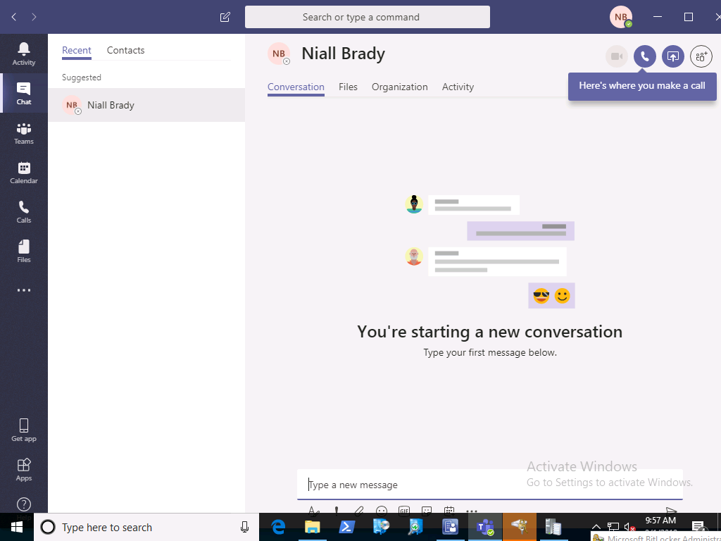This screenshot has width=721, height=541.
Task: Attach a file with paperclip icon
Action: pos(358,511)
